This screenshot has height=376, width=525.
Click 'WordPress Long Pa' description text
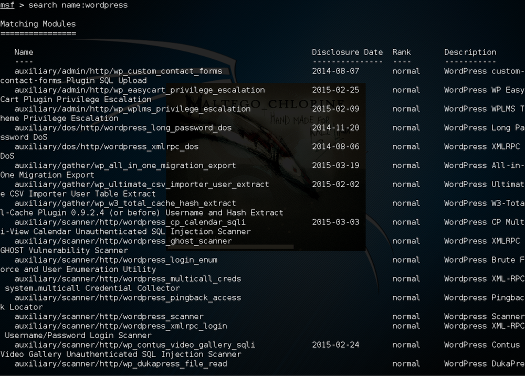484,128
